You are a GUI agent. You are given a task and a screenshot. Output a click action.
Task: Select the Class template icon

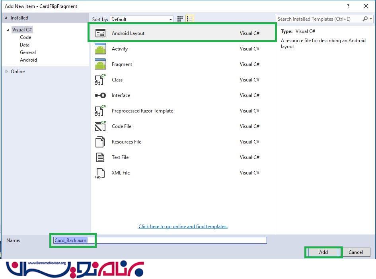100,80
